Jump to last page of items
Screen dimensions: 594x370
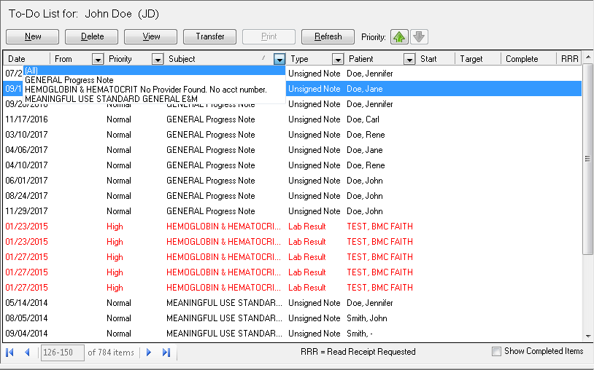[x=166, y=353]
